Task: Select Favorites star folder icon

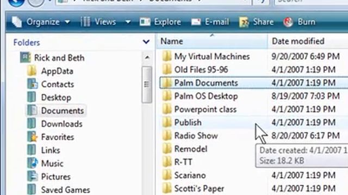Action: [32, 137]
